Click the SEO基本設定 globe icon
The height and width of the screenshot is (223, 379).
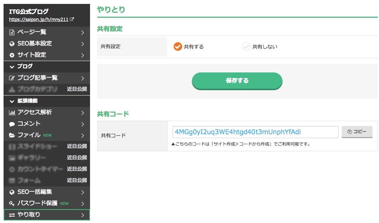[x=12, y=44]
